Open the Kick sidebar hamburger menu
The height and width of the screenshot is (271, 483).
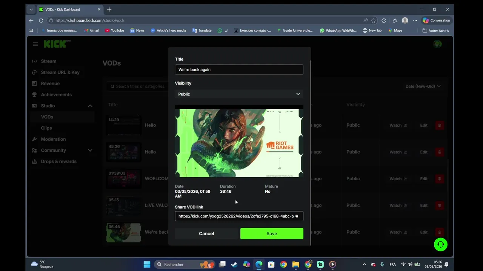click(x=35, y=44)
